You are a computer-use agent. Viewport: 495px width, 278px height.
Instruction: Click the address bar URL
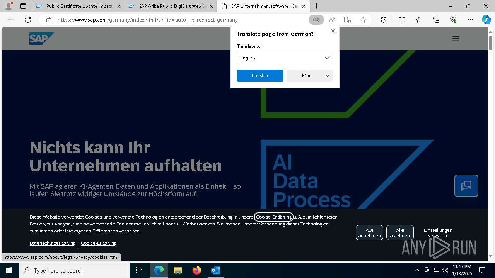click(x=147, y=20)
